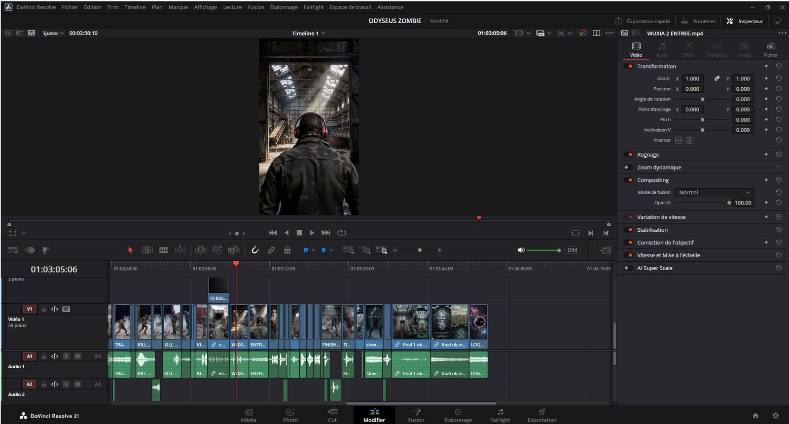Switch to the Exportation page
This screenshot has height=424, width=789.
542,416
